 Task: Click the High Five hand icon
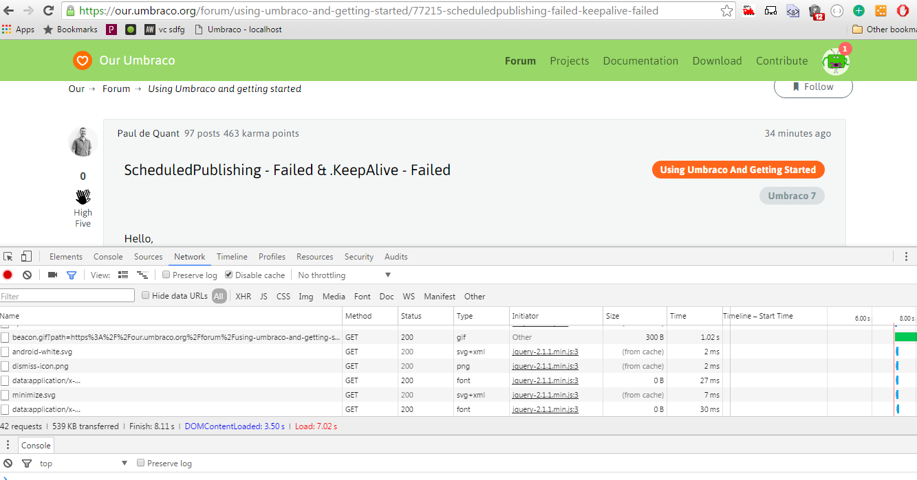click(83, 197)
